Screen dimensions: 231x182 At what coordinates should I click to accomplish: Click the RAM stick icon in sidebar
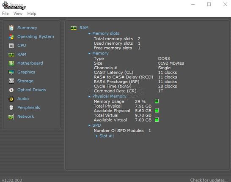click(x=11, y=54)
